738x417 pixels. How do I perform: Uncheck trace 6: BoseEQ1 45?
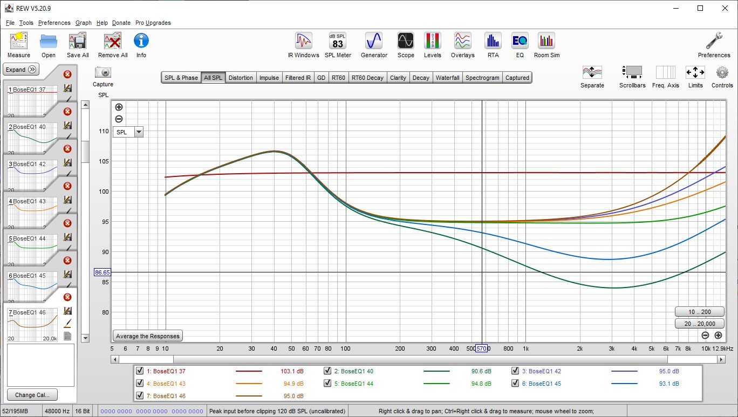coord(515,384)
